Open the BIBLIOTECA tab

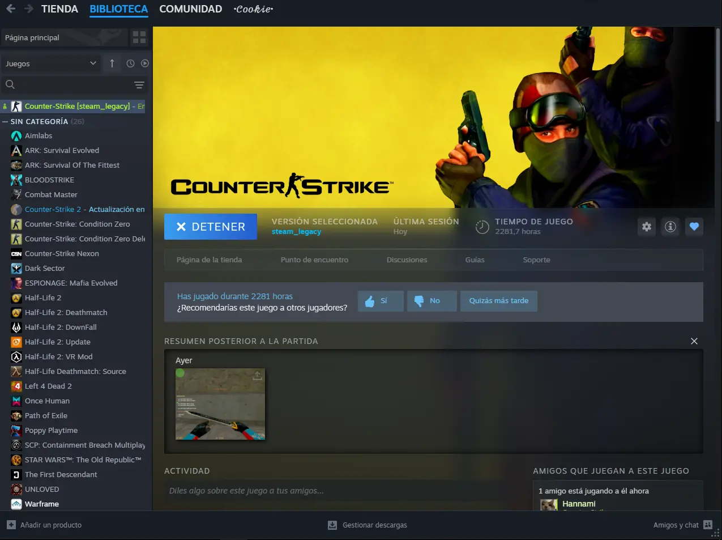pyautogui.click(x=119, y=9)
